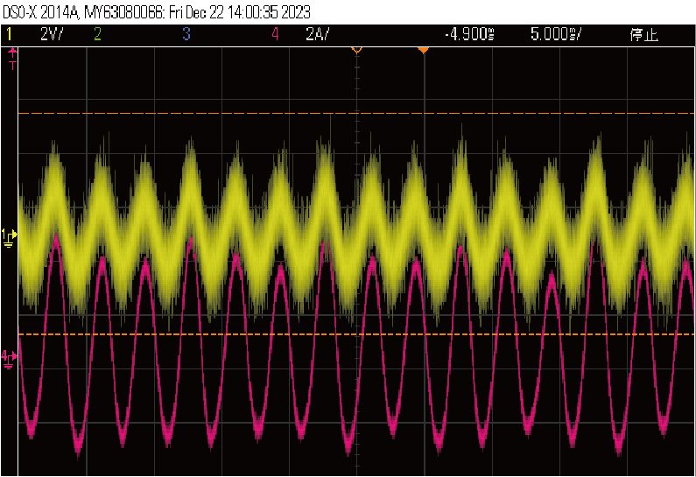696x477 pixels.
Task: Click the channel 4 ground reference marker
Action: [x=8, y=356]
